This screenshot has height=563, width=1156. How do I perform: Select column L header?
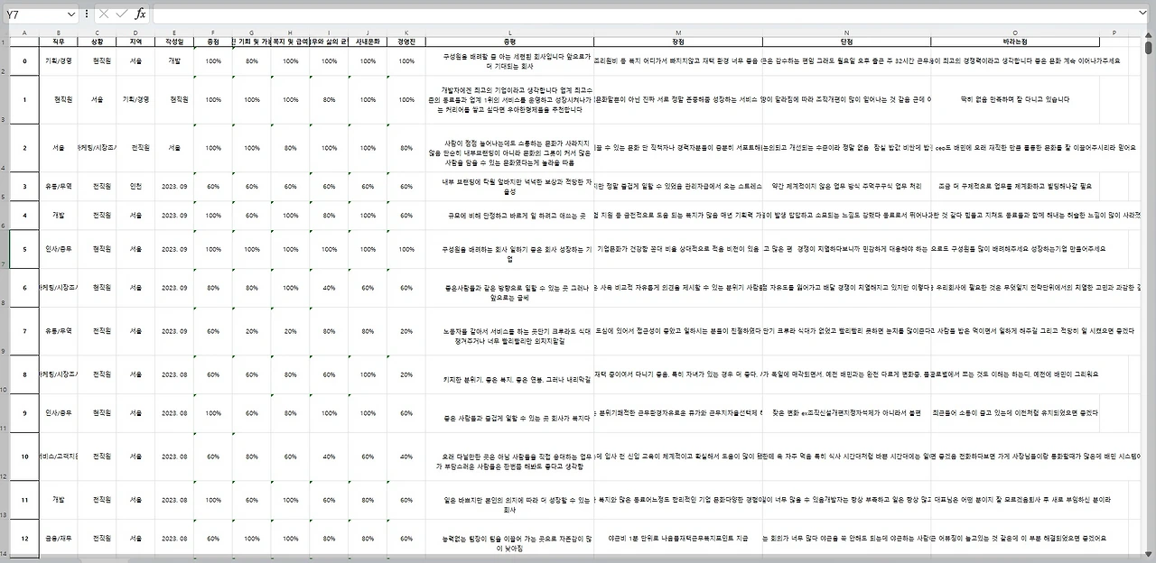(509, 32)
